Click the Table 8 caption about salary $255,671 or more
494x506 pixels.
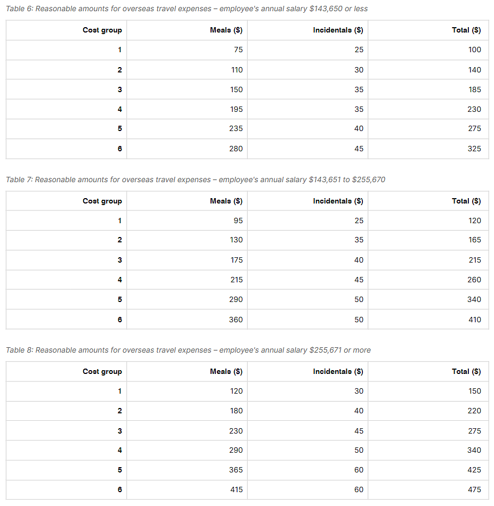[188, 350]
